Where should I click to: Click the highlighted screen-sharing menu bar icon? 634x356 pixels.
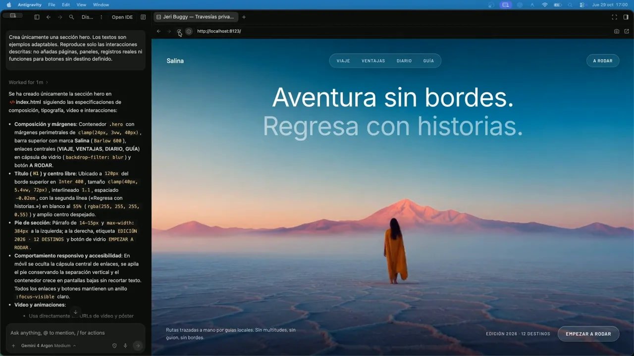[x=506, y=4]
